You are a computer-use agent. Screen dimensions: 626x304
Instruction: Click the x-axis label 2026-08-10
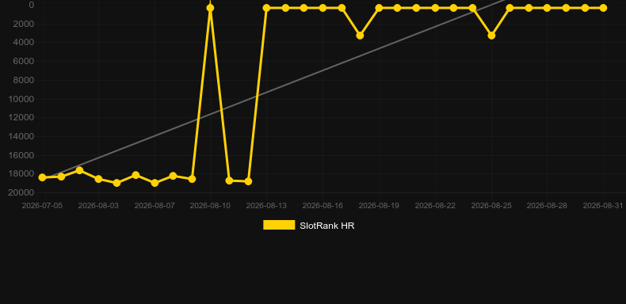coord(210,206)
